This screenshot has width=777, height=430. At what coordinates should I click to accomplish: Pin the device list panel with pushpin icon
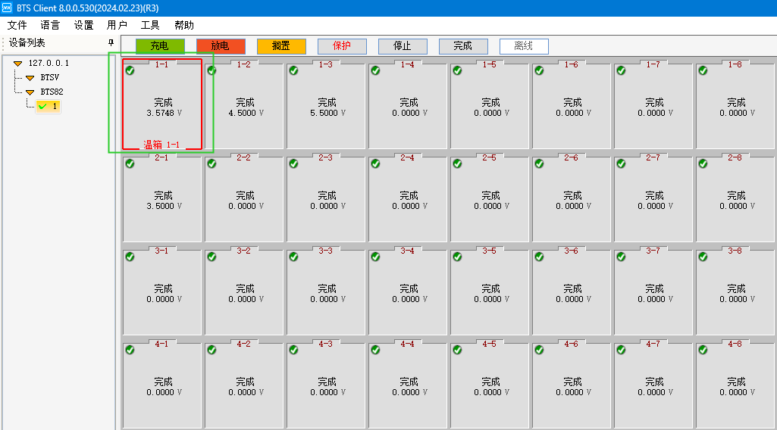tap(111, 43)
